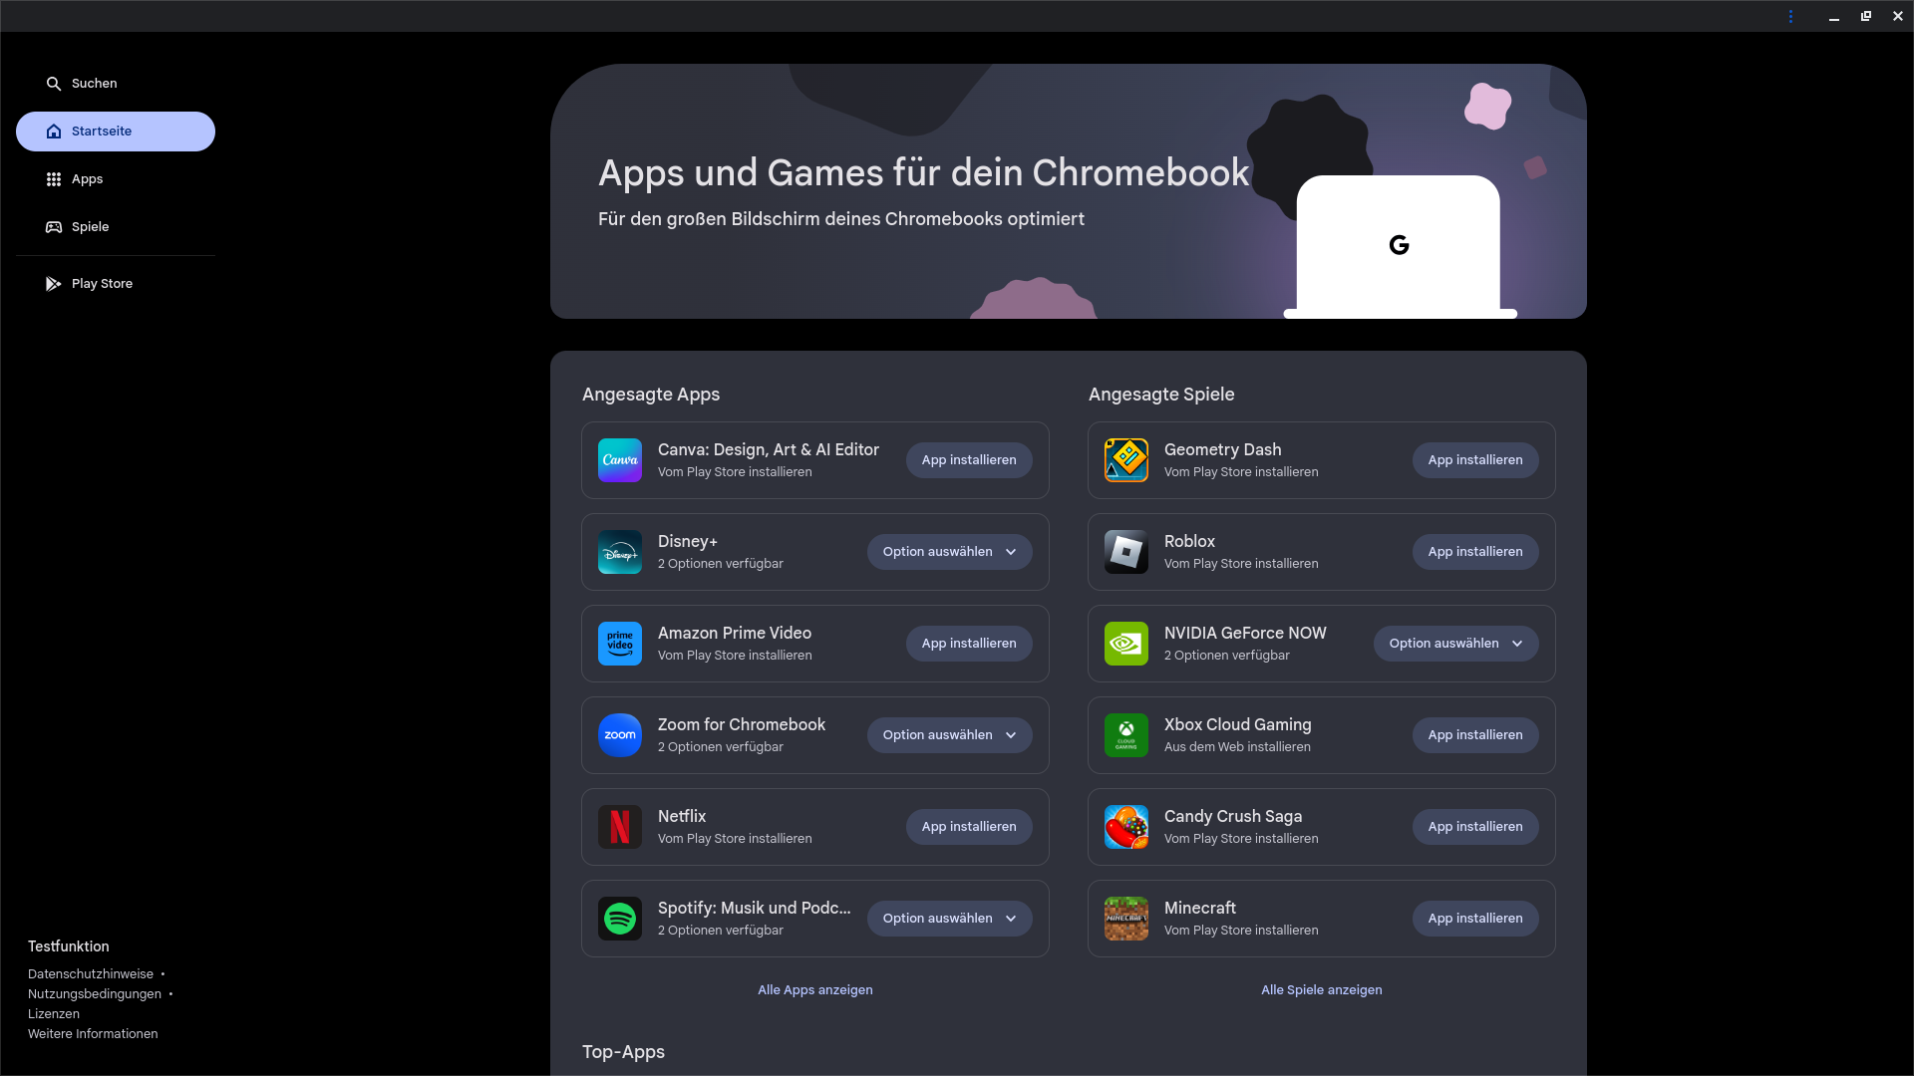
Task: Click the Spotify app icon
Action: (x=619, y=919)
